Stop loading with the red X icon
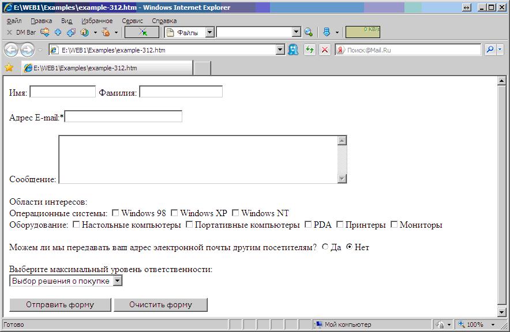Image resolution: width=510 pixels, height=332 pixels. click(x=325, y=50)
